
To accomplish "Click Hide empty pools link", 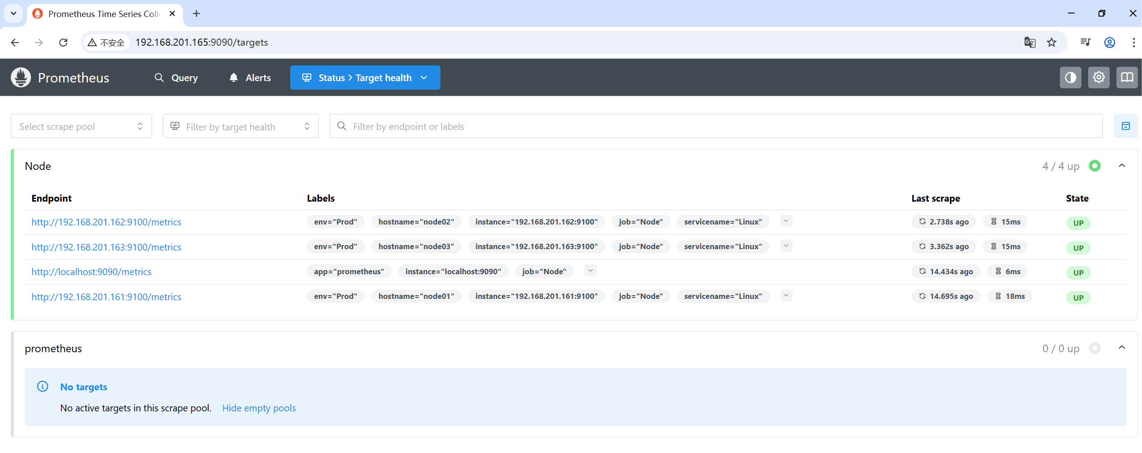I will (x=259, y=408).
